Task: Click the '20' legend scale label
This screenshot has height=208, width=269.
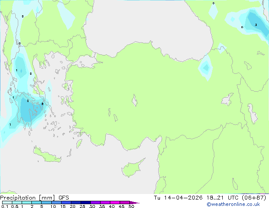Action: (x=73, y=206)
